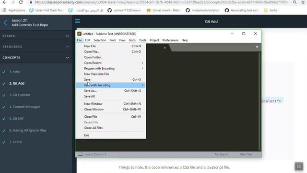Open the Associating text edit bookmark
This screenshot has width=307, height=173.
[x=242, y=10]
